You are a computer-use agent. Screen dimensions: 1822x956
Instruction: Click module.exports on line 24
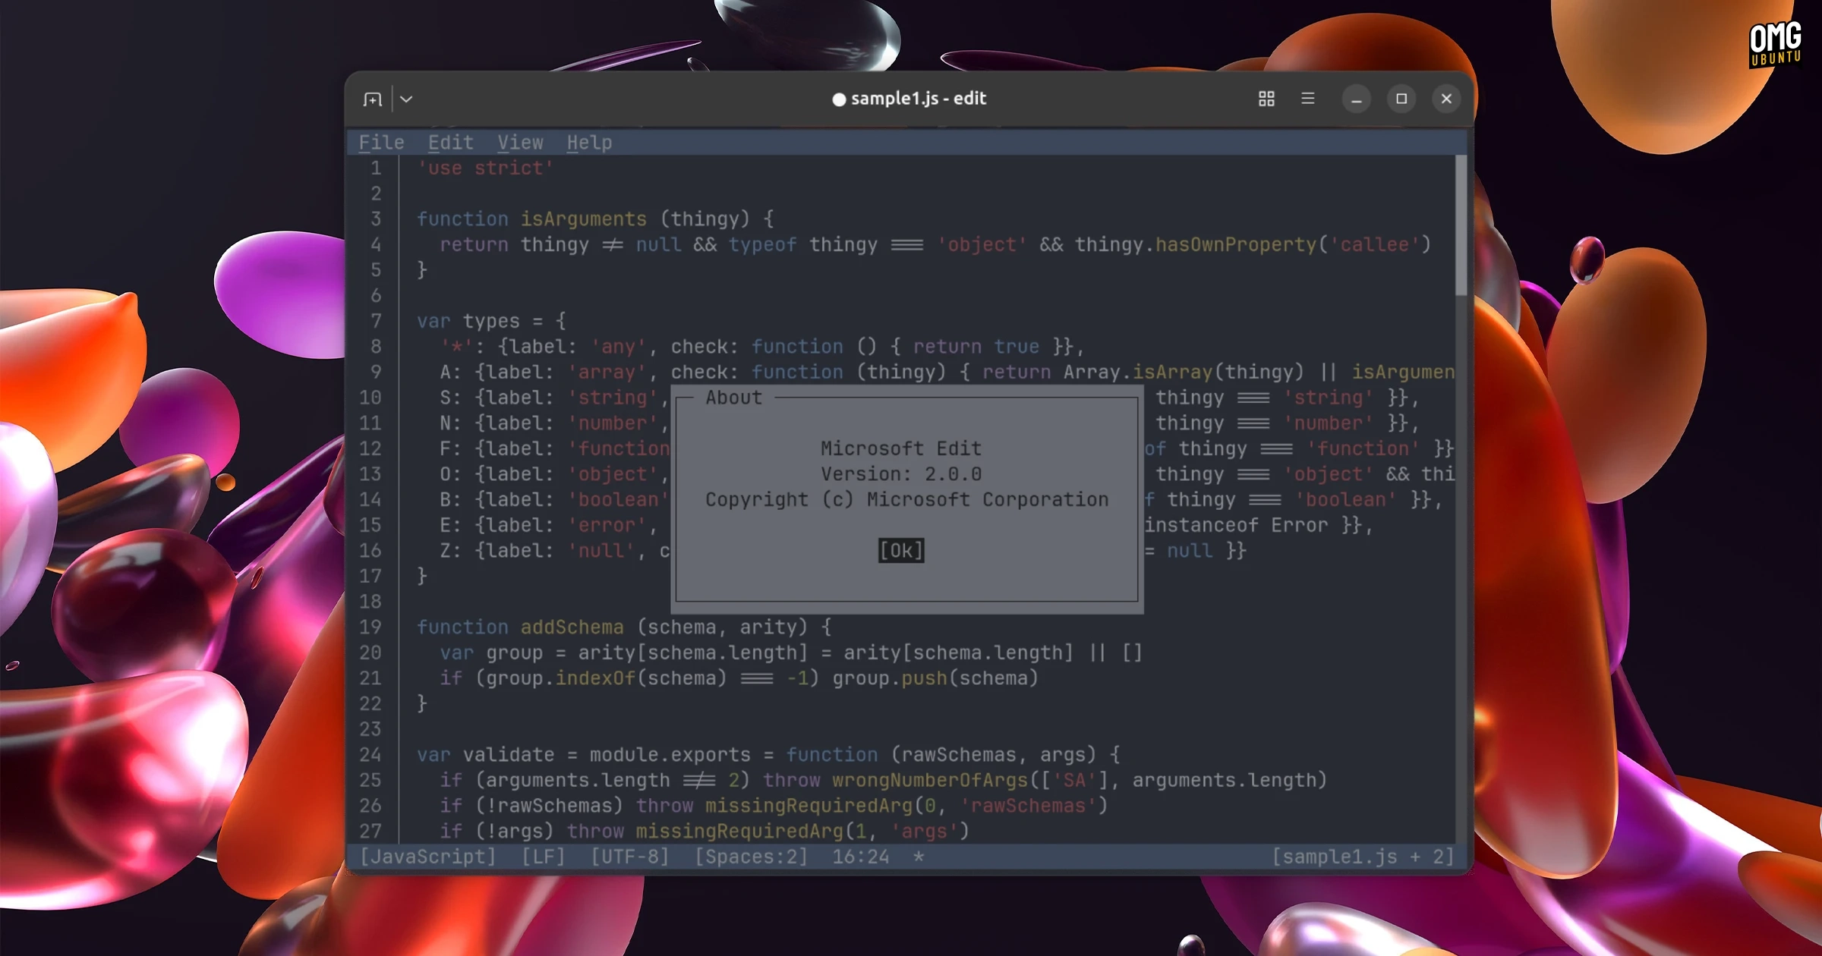[670, 755]
